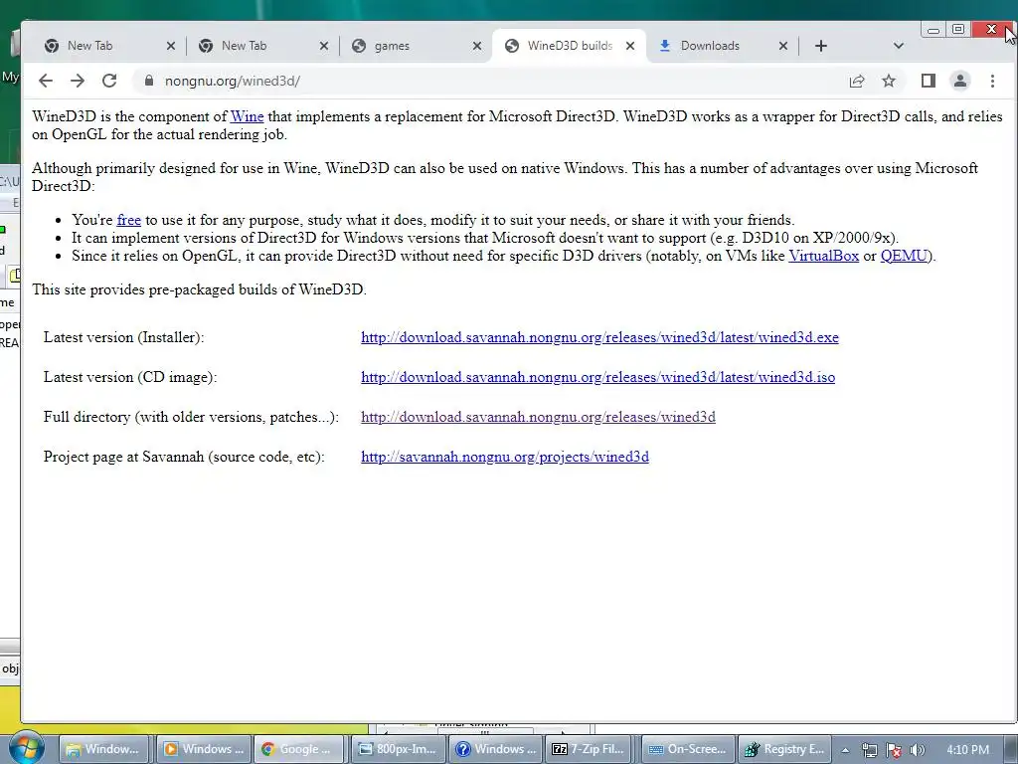Follow the 'free' hyperlink
The width and height of the screenshot is (1018, 764).
(x=128, y=220)
